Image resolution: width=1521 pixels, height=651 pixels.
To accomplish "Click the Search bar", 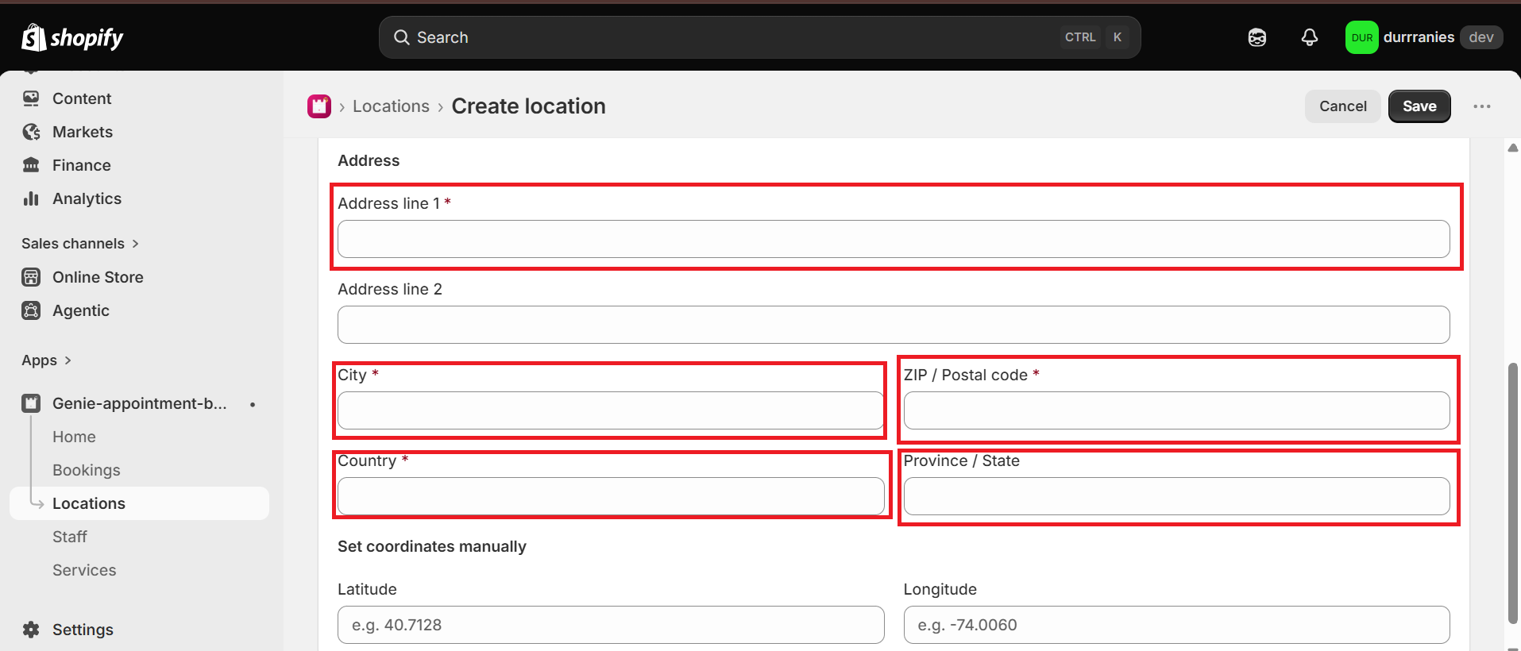I will [760, 37].
